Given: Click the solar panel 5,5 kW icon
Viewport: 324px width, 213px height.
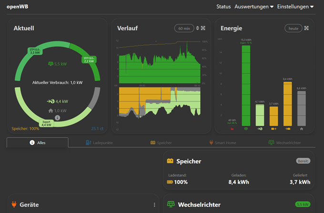Looking at the screenshot, I should [x=51, y=64].
